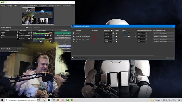
Task: Enable Mono for video capture device row
Action: pyautogui.click(x=116, y=39)
